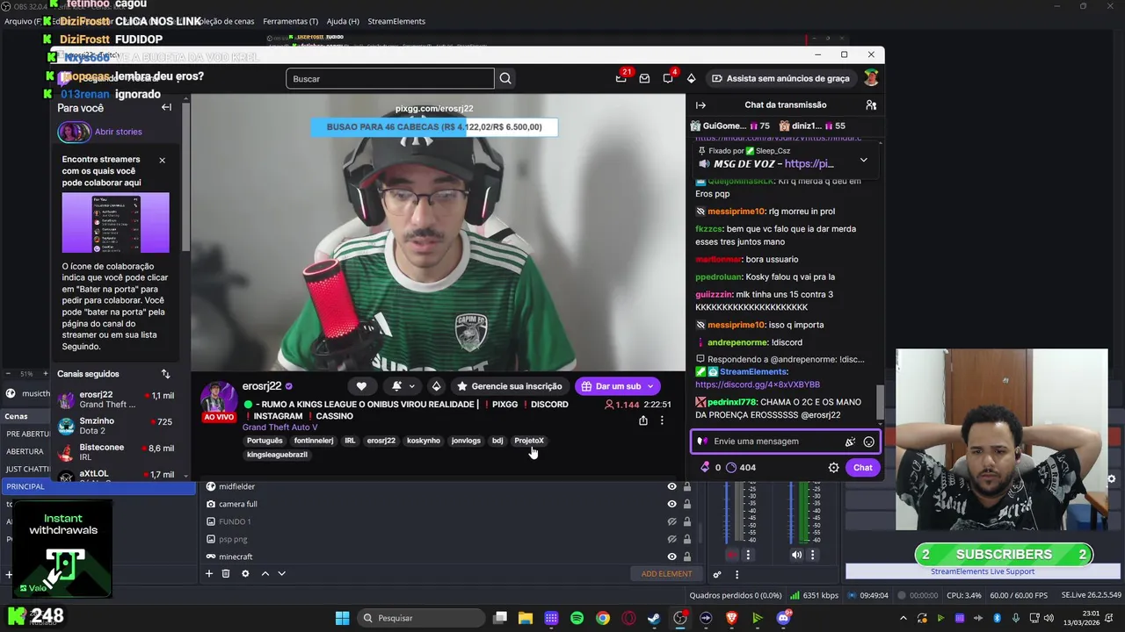
Task: Collapse the chat panel arrow icon
Action: (x=700, y=104)
